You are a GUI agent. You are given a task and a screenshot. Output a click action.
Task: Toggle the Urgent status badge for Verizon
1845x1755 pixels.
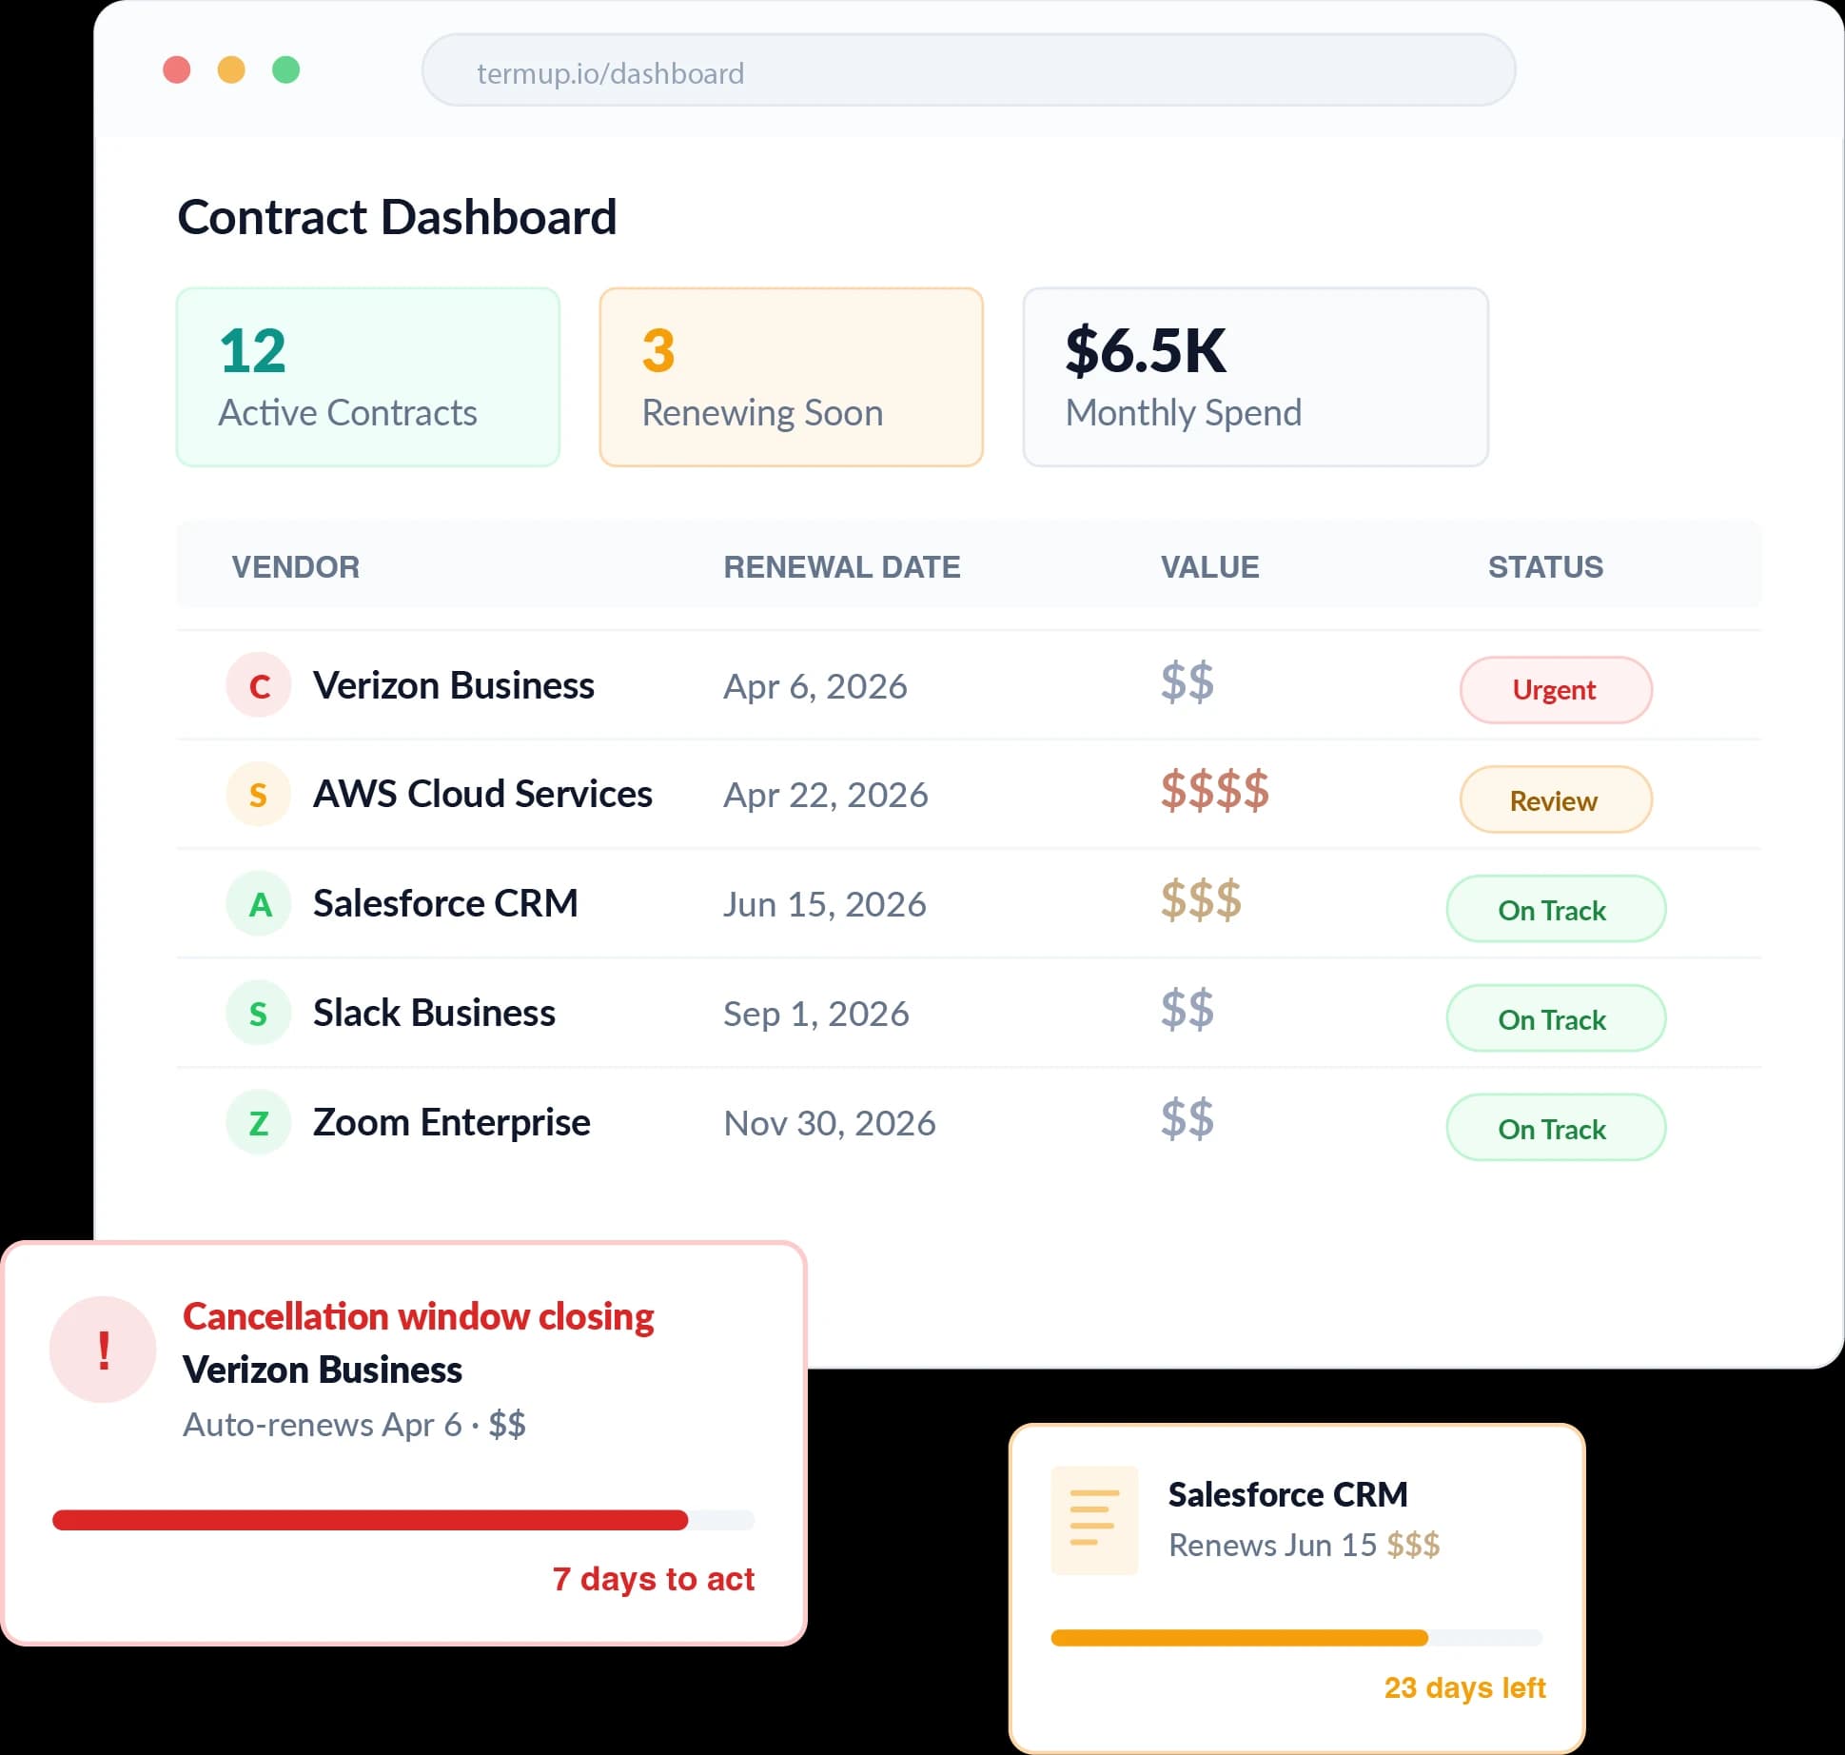[x=1555, y=689]
